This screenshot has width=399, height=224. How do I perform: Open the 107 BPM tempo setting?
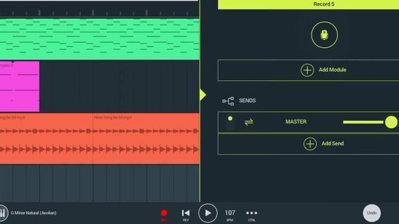click(230, 215)
